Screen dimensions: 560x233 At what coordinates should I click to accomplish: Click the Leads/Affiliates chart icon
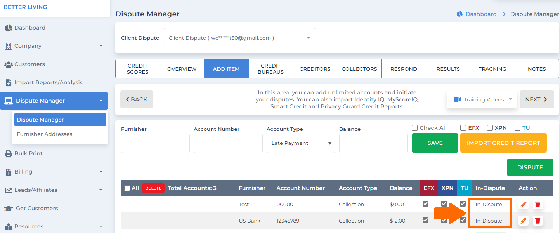pyautogui.click(x=8, y=190)
